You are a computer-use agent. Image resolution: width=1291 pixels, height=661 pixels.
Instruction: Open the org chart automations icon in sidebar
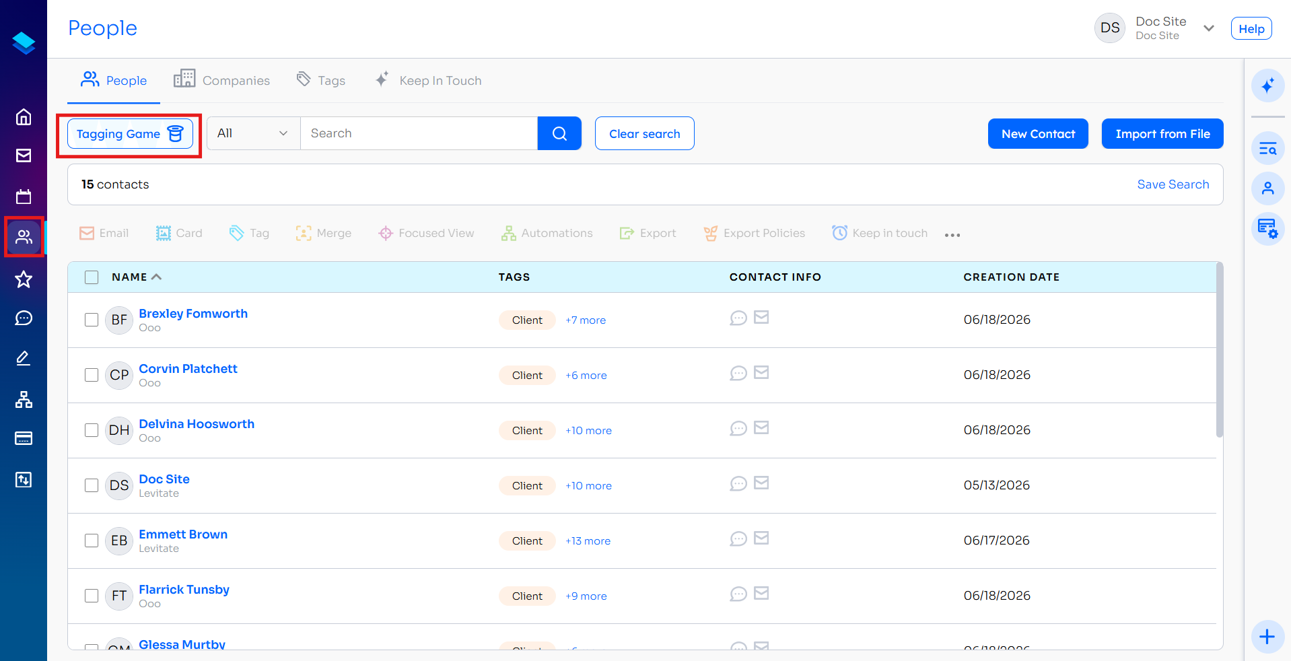tap(24, 399)
